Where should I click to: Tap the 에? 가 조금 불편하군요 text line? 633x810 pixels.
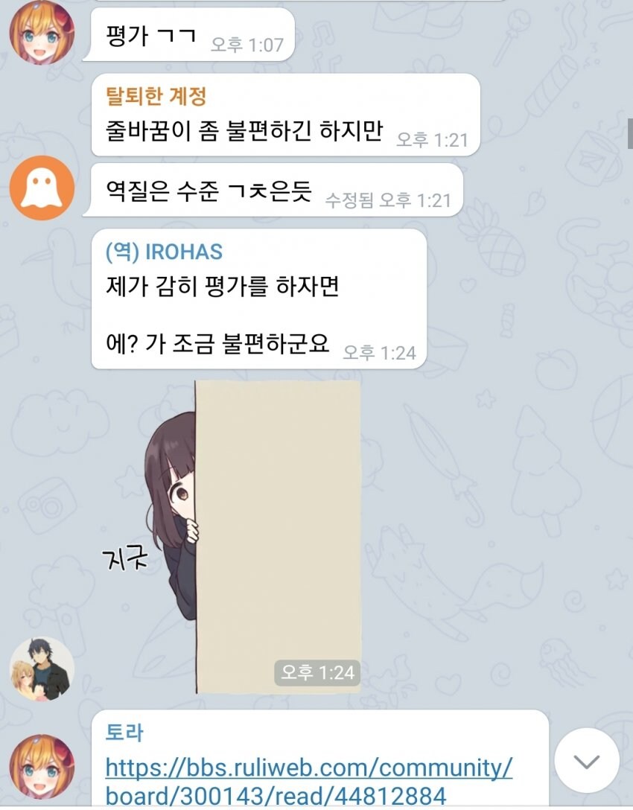[x=217, y=343]
